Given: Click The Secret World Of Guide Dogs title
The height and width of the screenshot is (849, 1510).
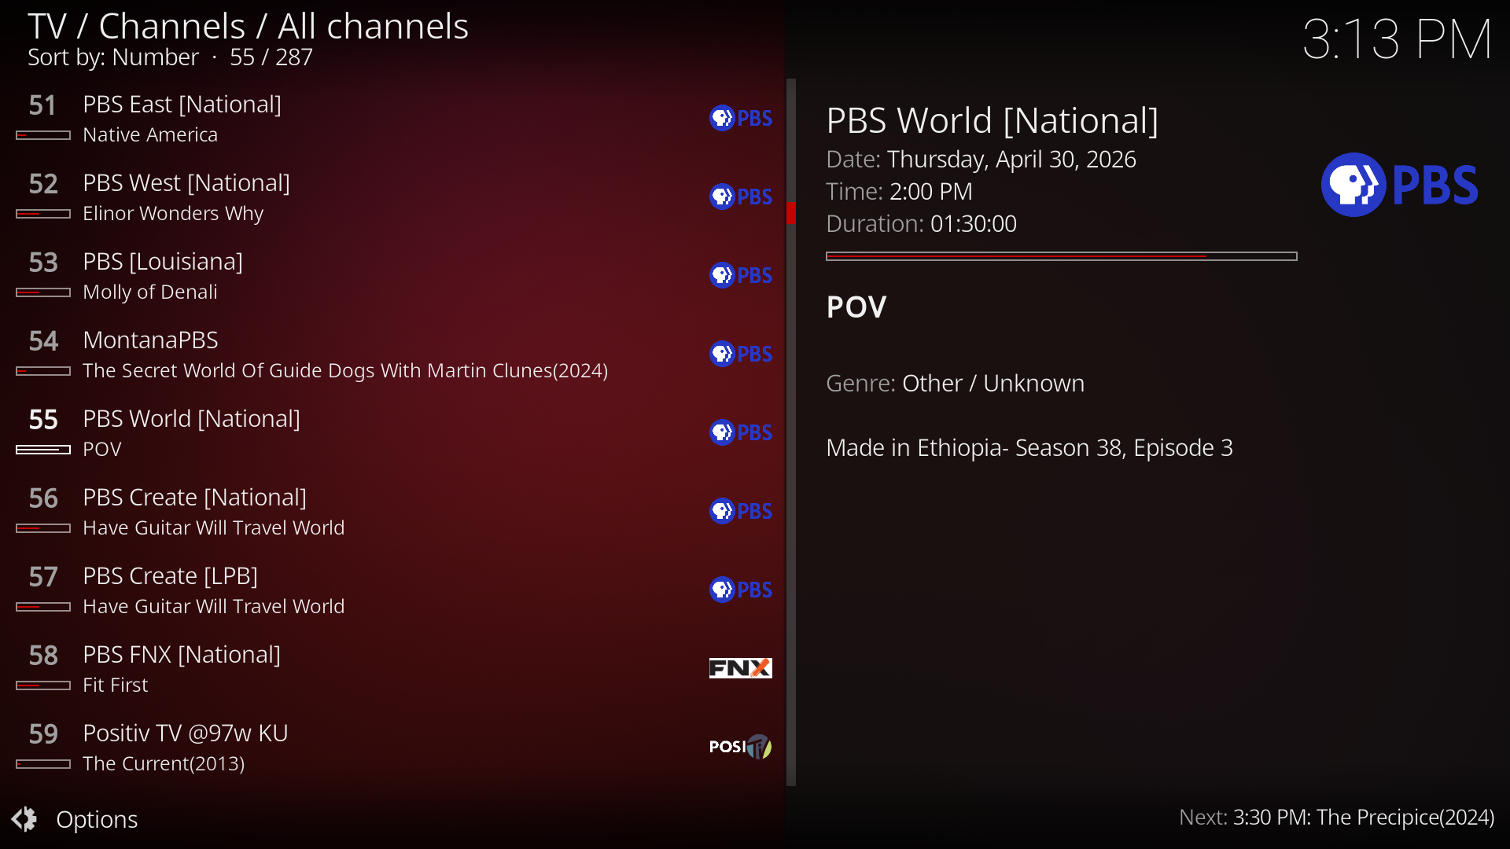Looking at the screenshot, I should tap(345, 370).
